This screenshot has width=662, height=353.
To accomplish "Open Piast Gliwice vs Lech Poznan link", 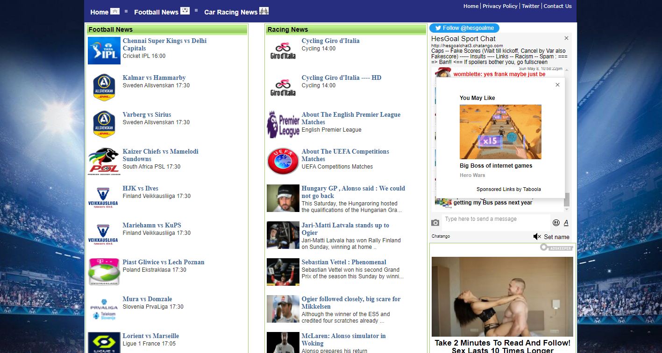I will (x=164, y=262).
